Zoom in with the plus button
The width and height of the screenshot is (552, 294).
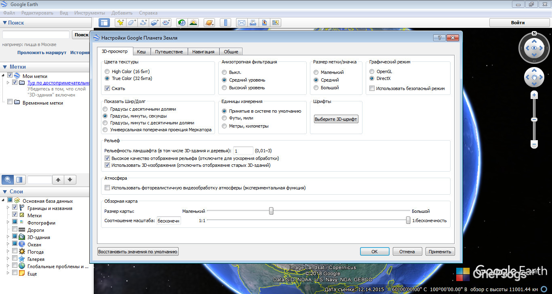(x=534, y=95)
